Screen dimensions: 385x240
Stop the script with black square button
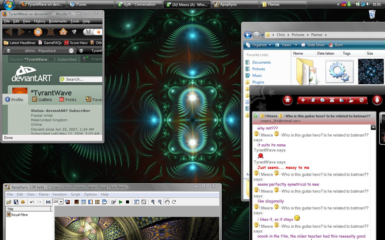point(128,202)
